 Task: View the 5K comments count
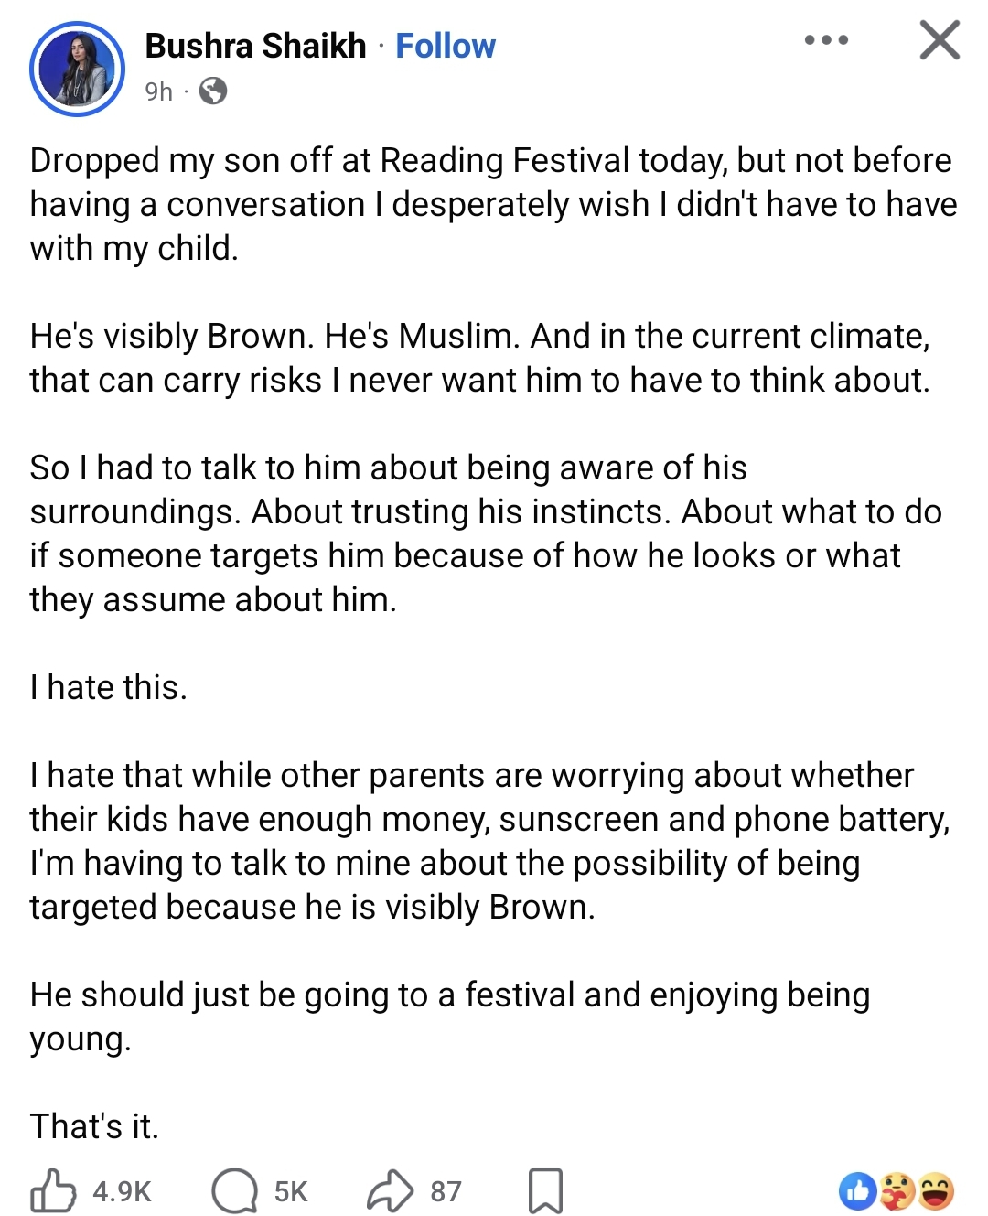pyautogui.click(x=291, y=1191)
